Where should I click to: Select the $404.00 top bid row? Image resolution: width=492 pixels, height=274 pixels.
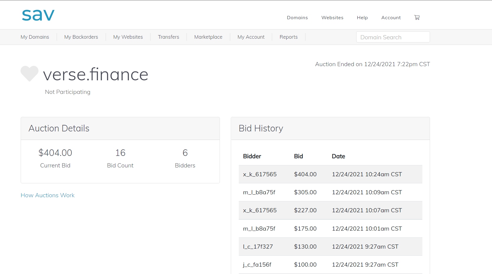330,174
